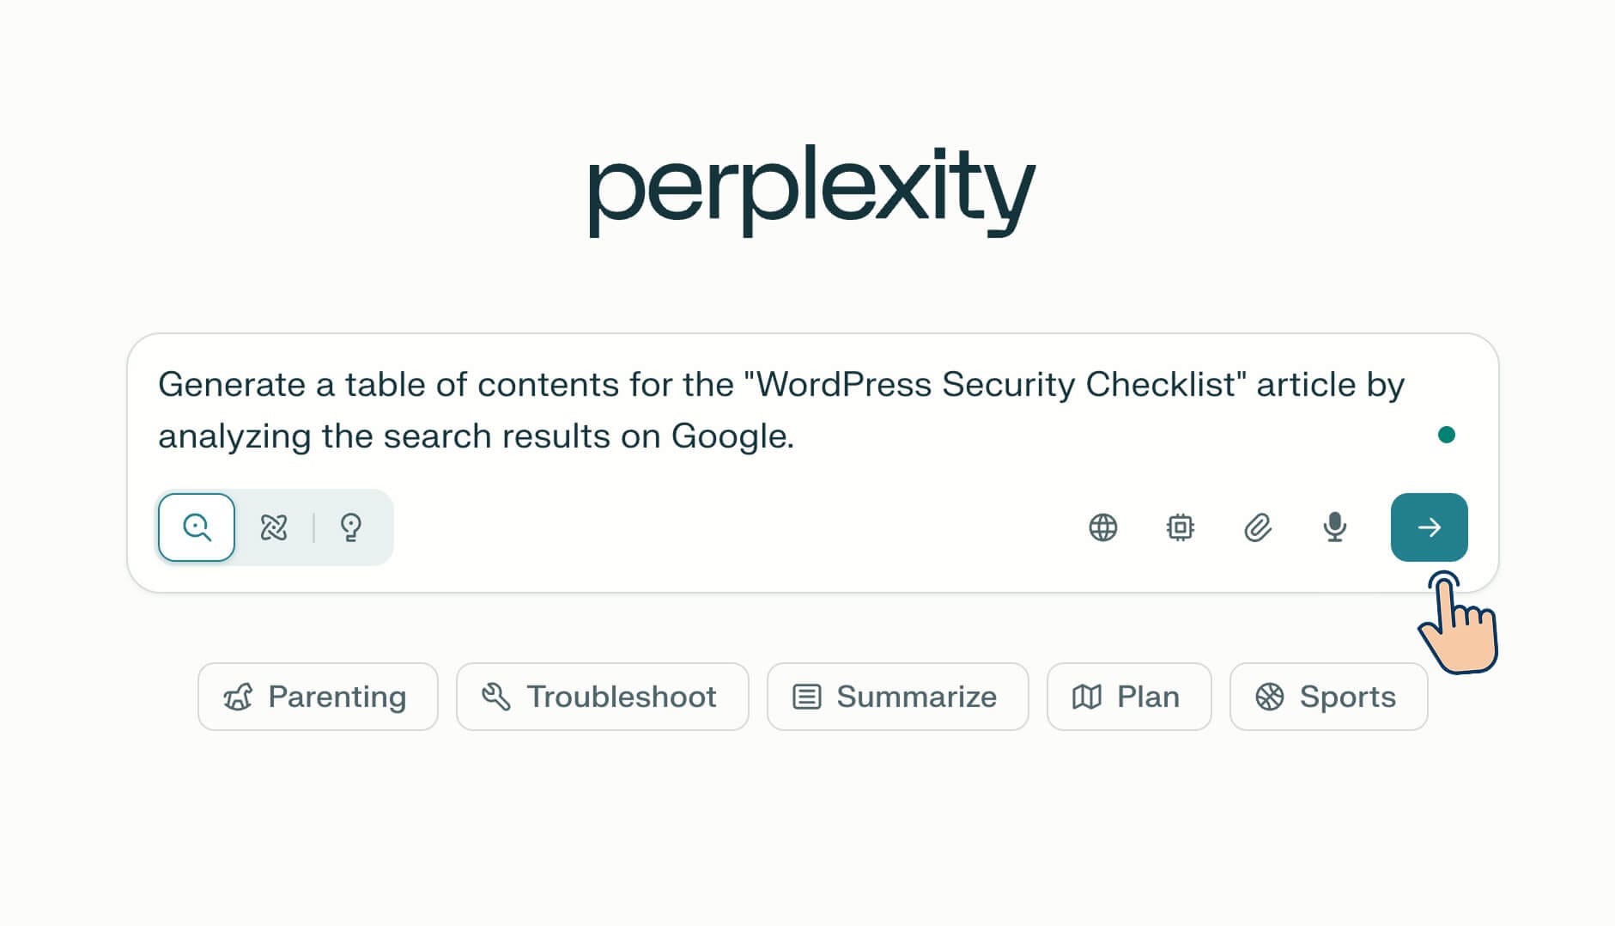The height and width of the screenshot is (926, 1615).
Task: Click the map icon on the Plan chip
Action: 1087,697
